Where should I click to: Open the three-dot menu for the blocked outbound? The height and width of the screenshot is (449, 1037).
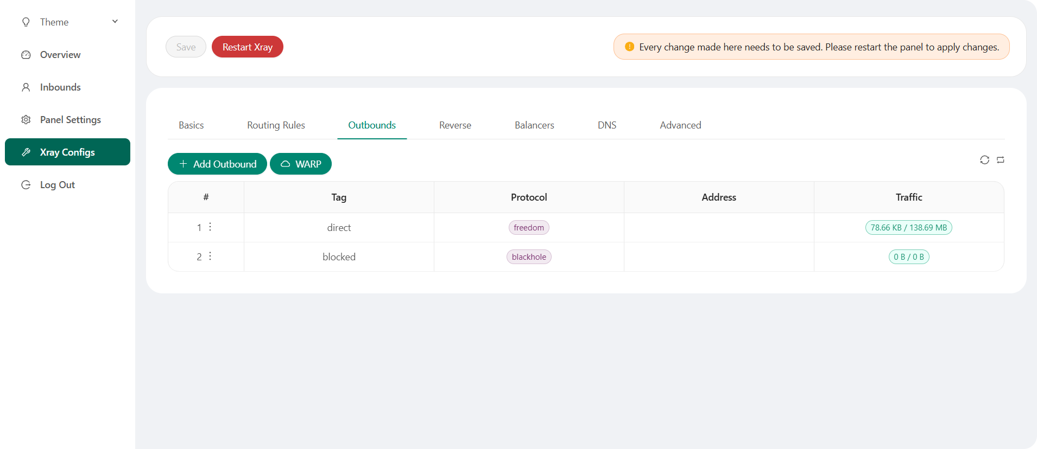pos(210,256)
